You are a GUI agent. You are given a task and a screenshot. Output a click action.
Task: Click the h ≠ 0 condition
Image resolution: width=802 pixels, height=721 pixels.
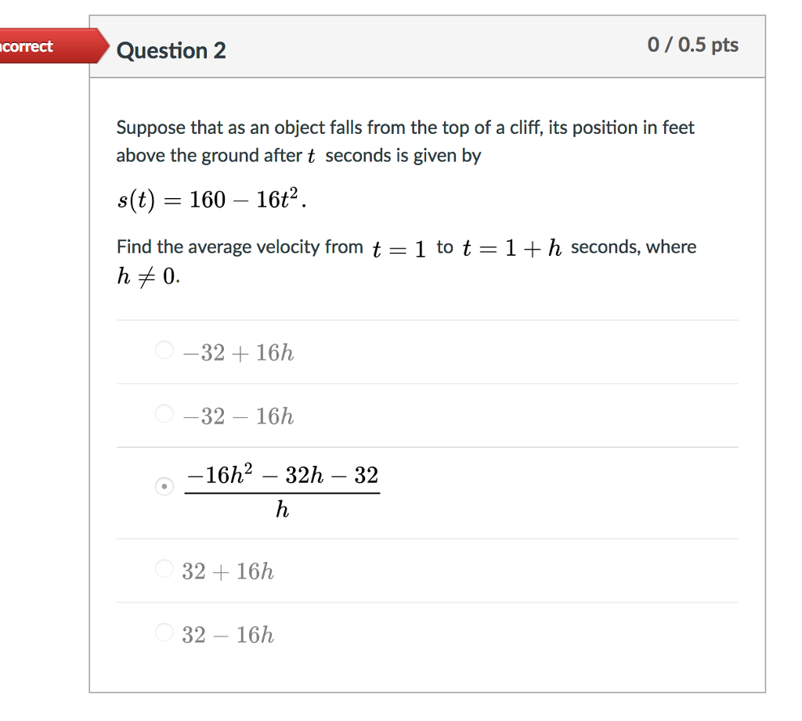point(146,276)
